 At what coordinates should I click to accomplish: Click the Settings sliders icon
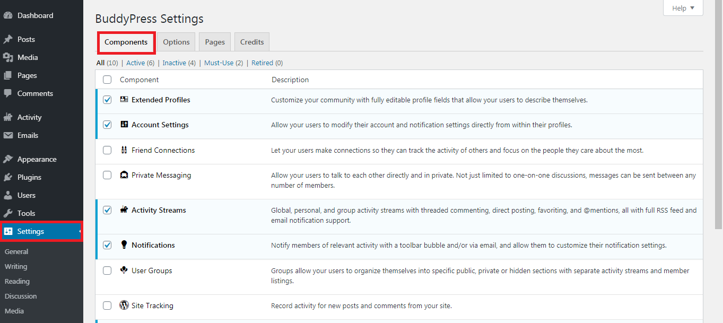coord(8,231)
